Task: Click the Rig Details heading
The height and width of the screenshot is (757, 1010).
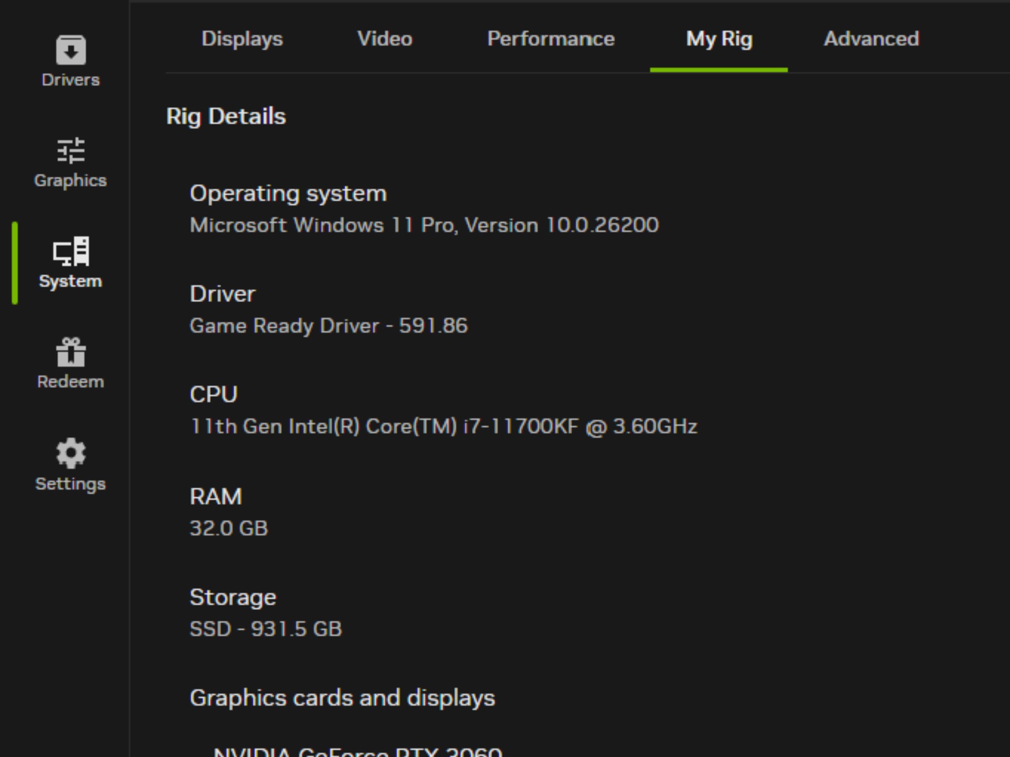Action: [x=226, y=117]
